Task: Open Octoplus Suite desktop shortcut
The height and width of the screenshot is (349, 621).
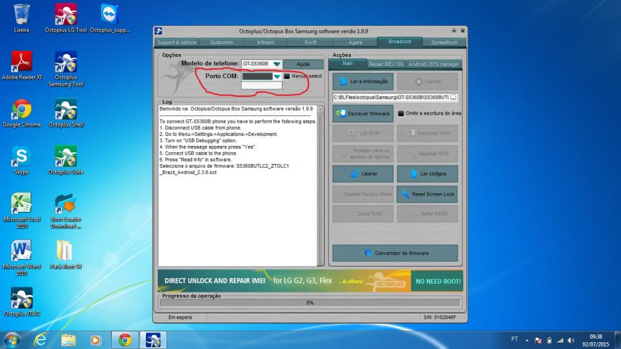Action: coord(66,160)
